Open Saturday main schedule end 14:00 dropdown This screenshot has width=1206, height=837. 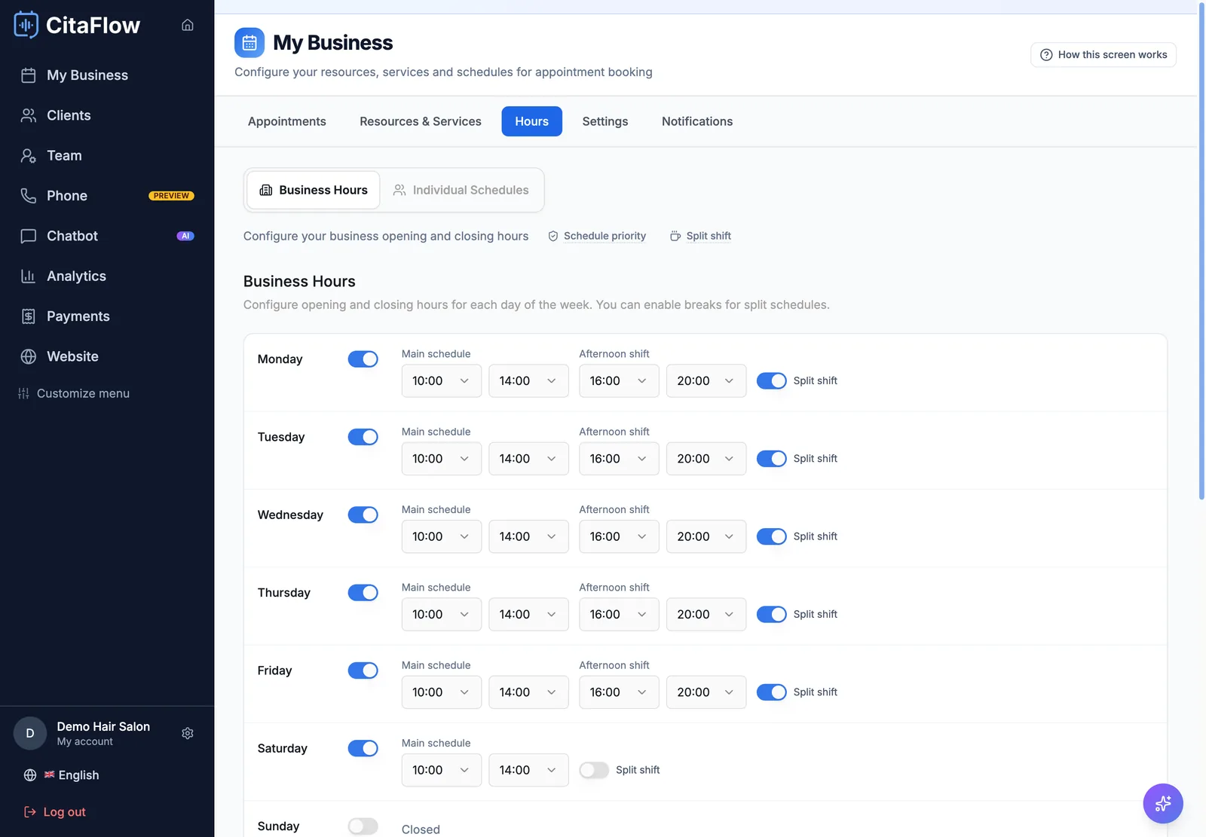[x=528, y=770]
